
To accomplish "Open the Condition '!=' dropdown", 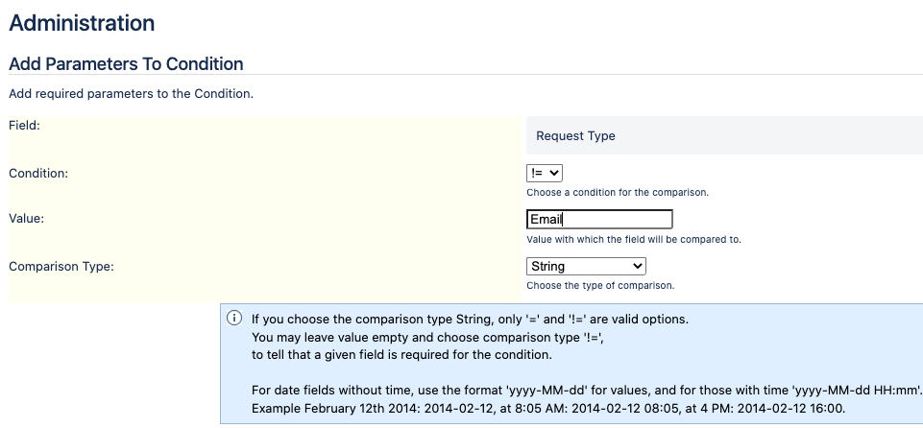I will pos(545,173).
